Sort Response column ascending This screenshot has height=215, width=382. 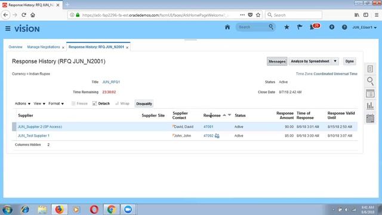[x=224, y=115]
